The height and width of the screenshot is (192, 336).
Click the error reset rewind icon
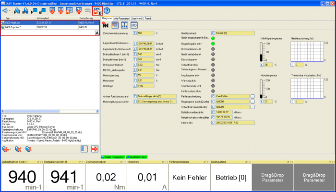pyautogui.click(x=106, y=25)
